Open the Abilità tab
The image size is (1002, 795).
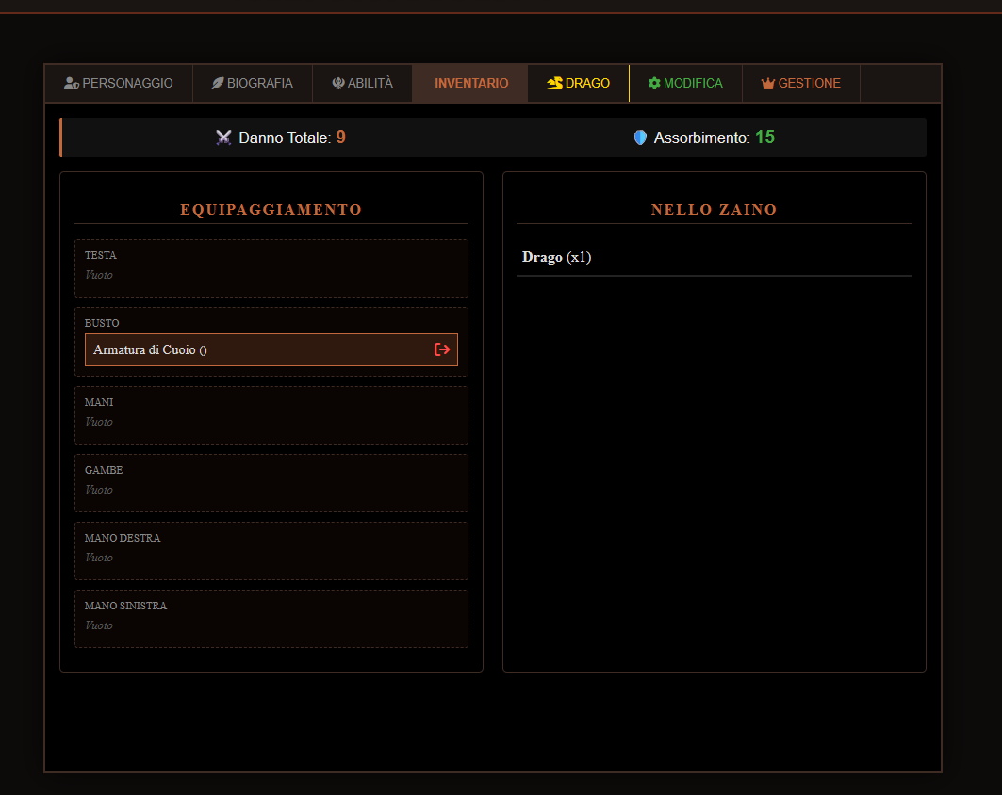click(362, 83)
